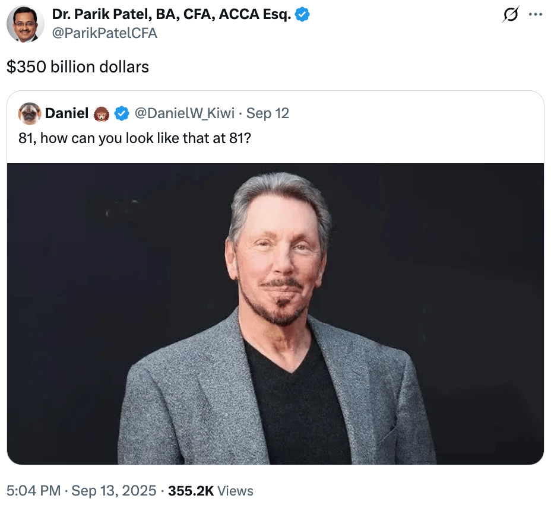Click the word Views beside the count
551x508 pixels.
[235, 491]
